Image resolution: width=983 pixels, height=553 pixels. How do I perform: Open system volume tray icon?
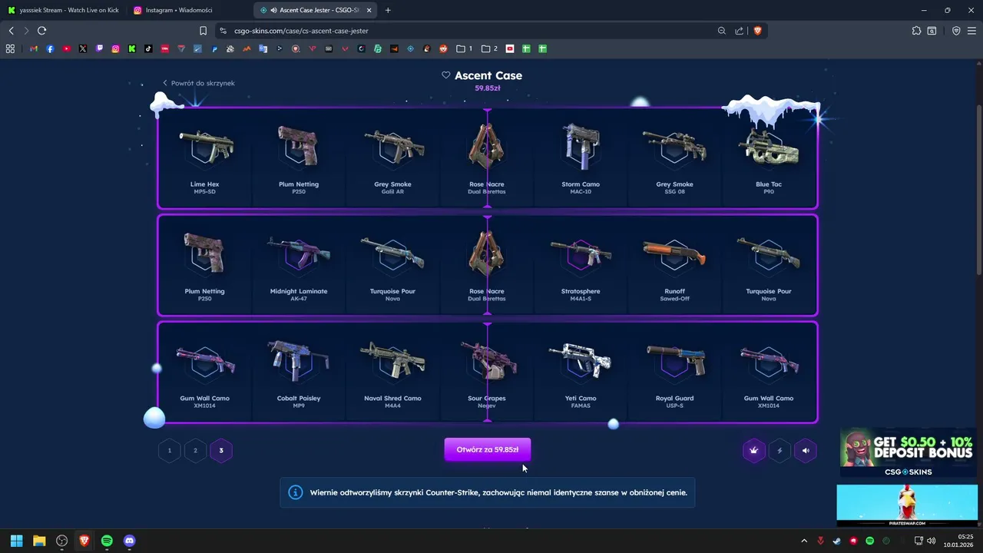point(932,541)
